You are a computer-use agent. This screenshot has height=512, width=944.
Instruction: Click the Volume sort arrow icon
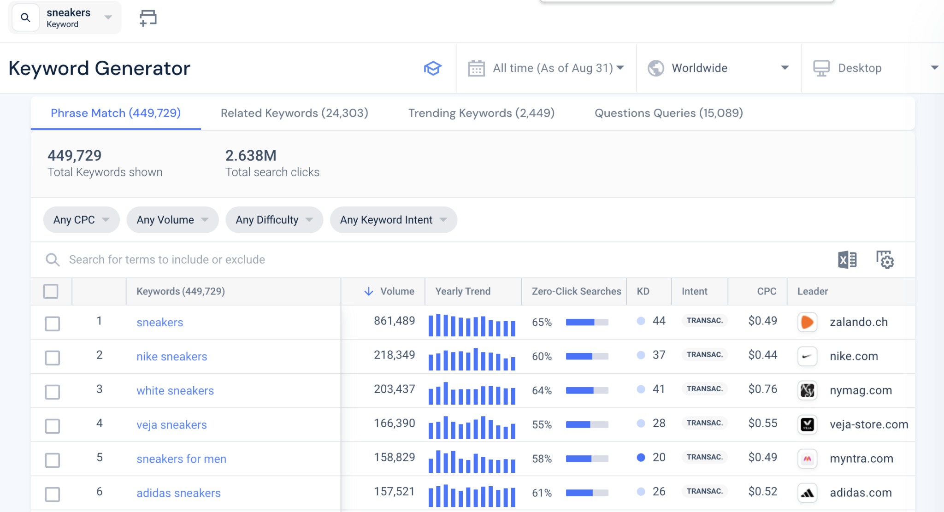click(368, 291)
